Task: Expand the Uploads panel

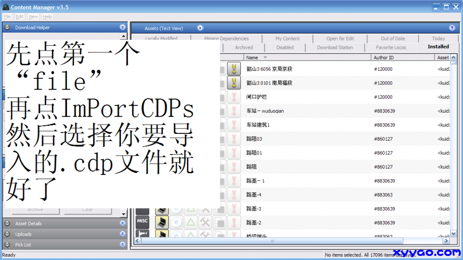Action: [x=122, y=234]
